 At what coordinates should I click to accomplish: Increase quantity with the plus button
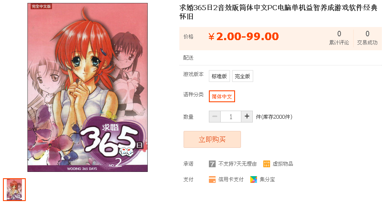coord(247,117)
